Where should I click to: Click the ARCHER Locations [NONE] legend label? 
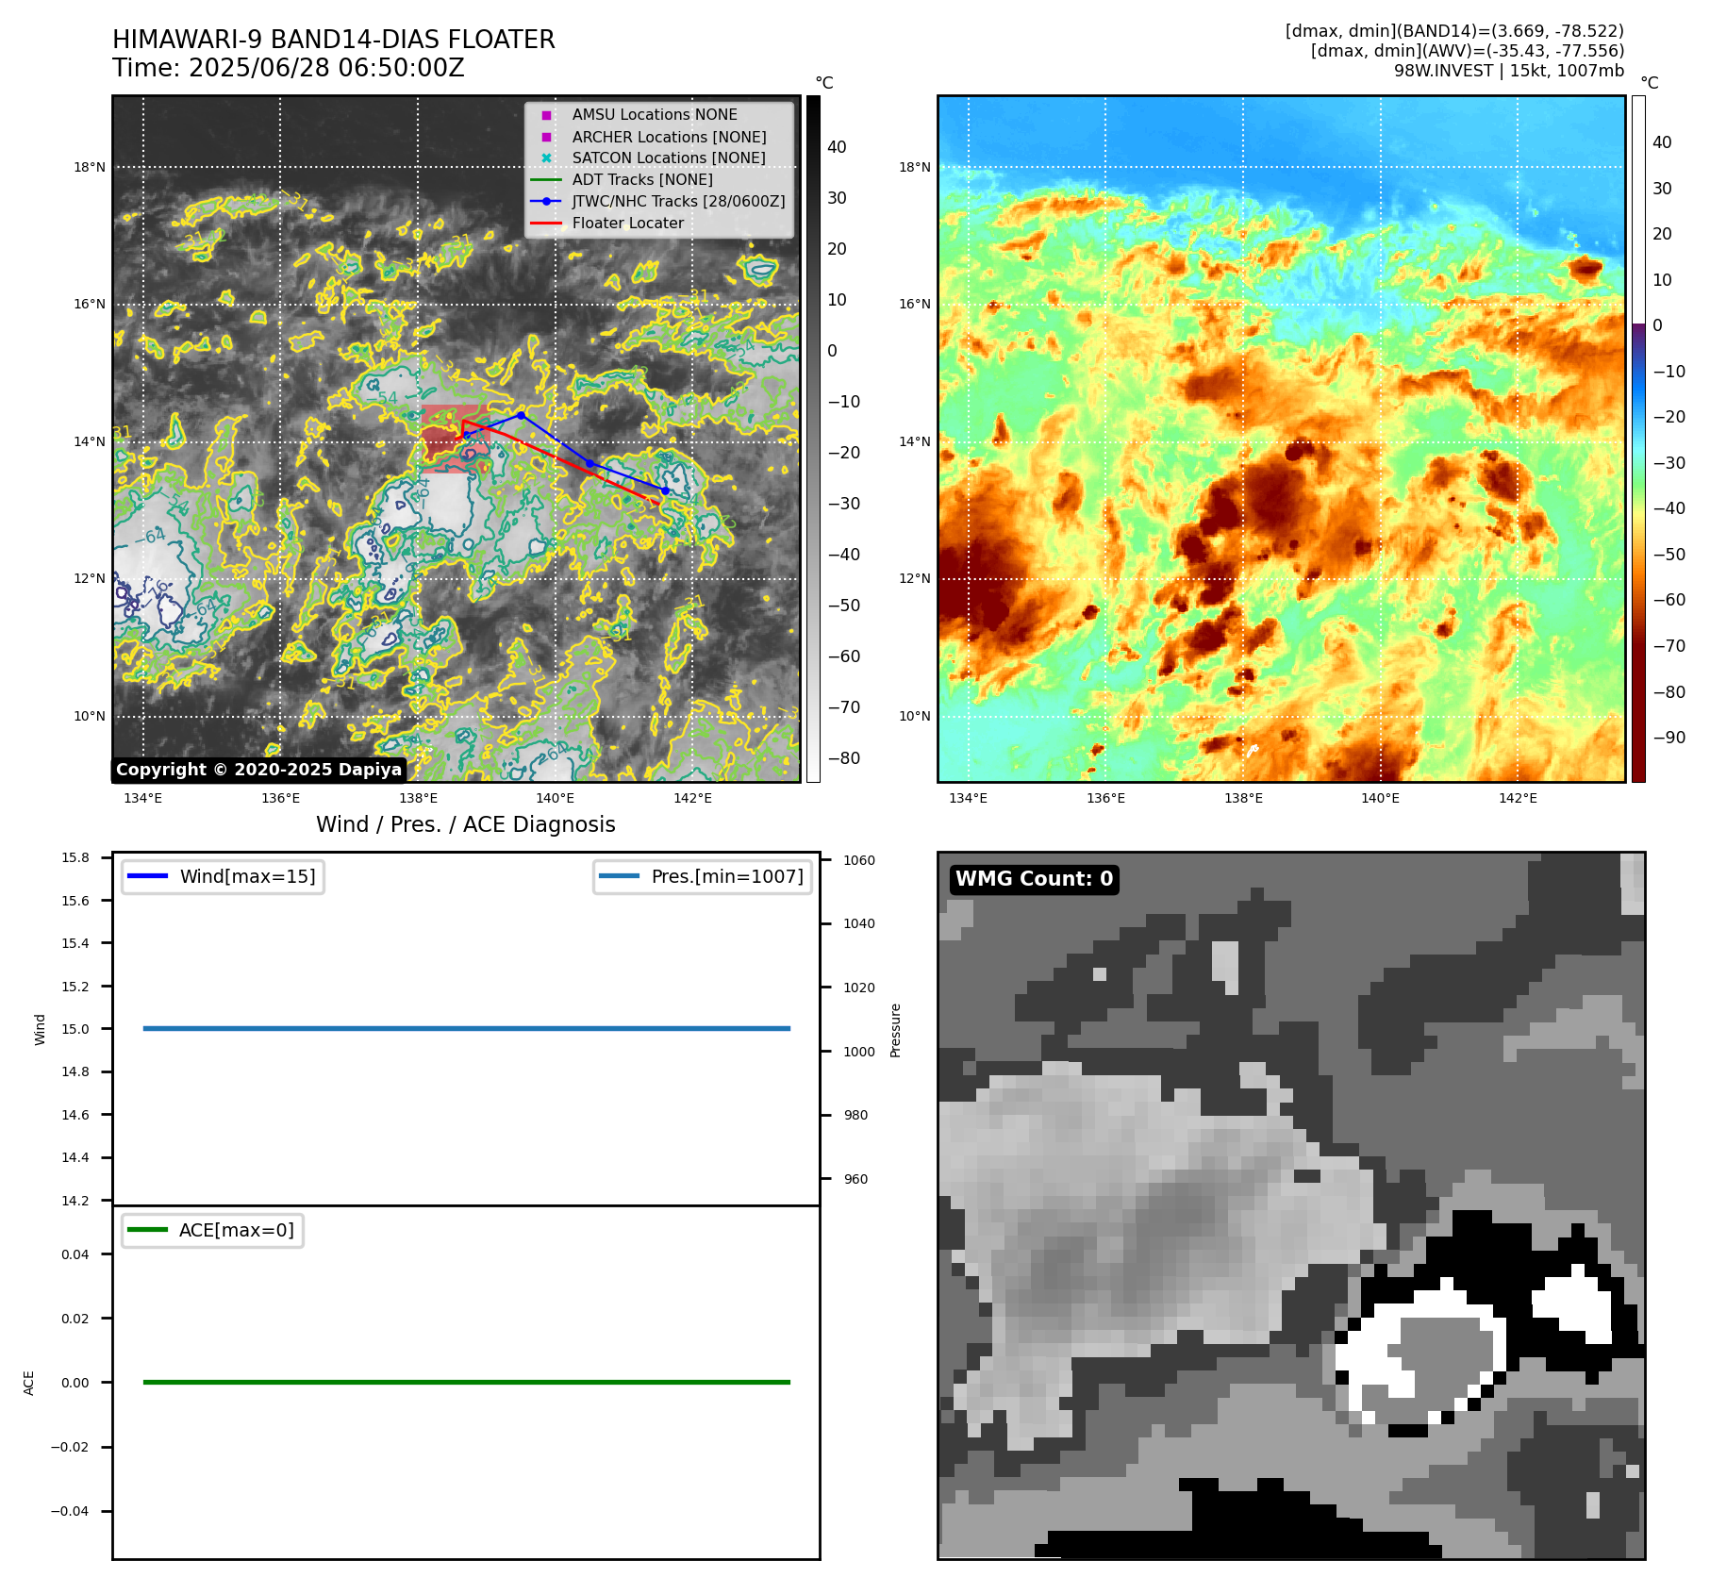pos(669,137)
